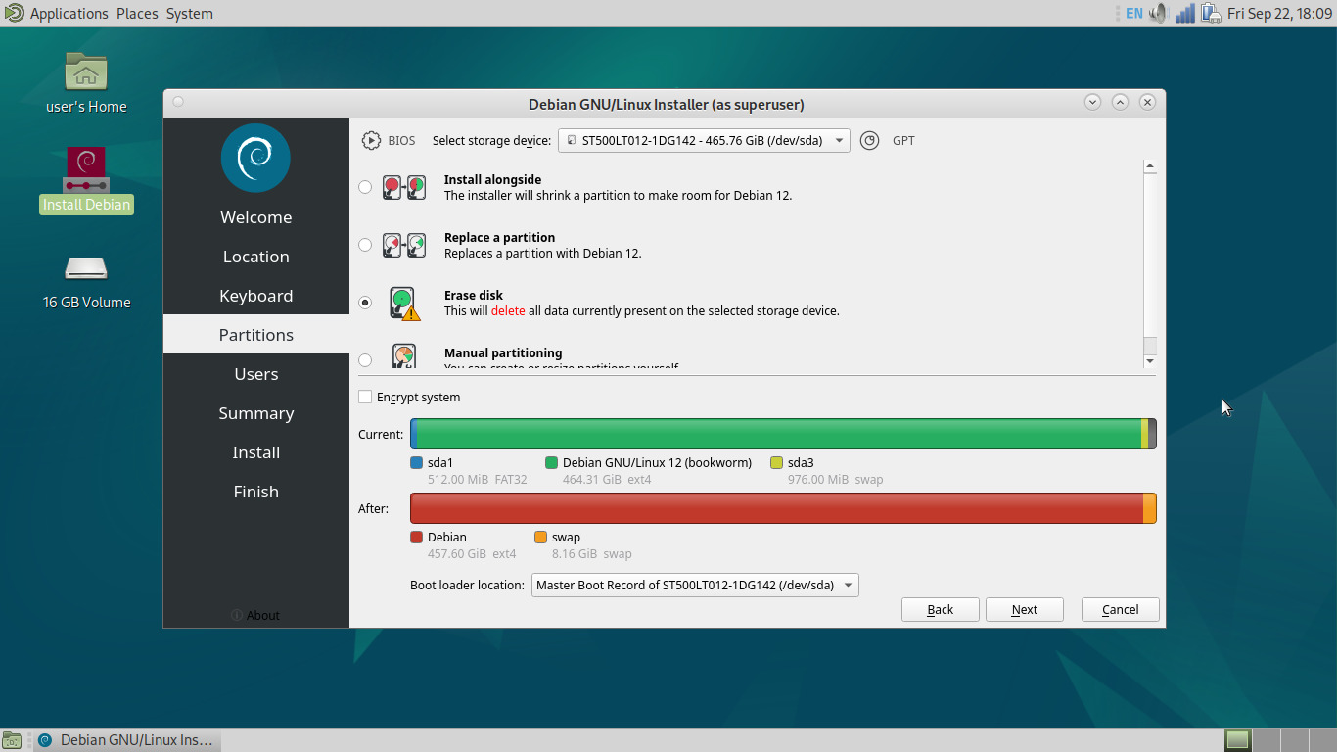Open the Places menu
The width and height of the screenshot is (1337, 752).
137,13
